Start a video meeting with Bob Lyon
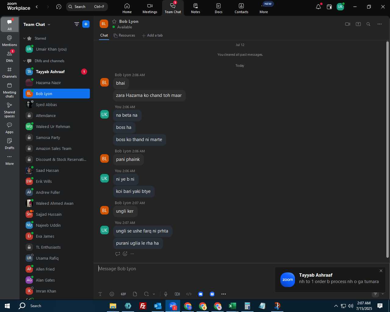This screenshot has height=312, width=390. click(348, 24)
